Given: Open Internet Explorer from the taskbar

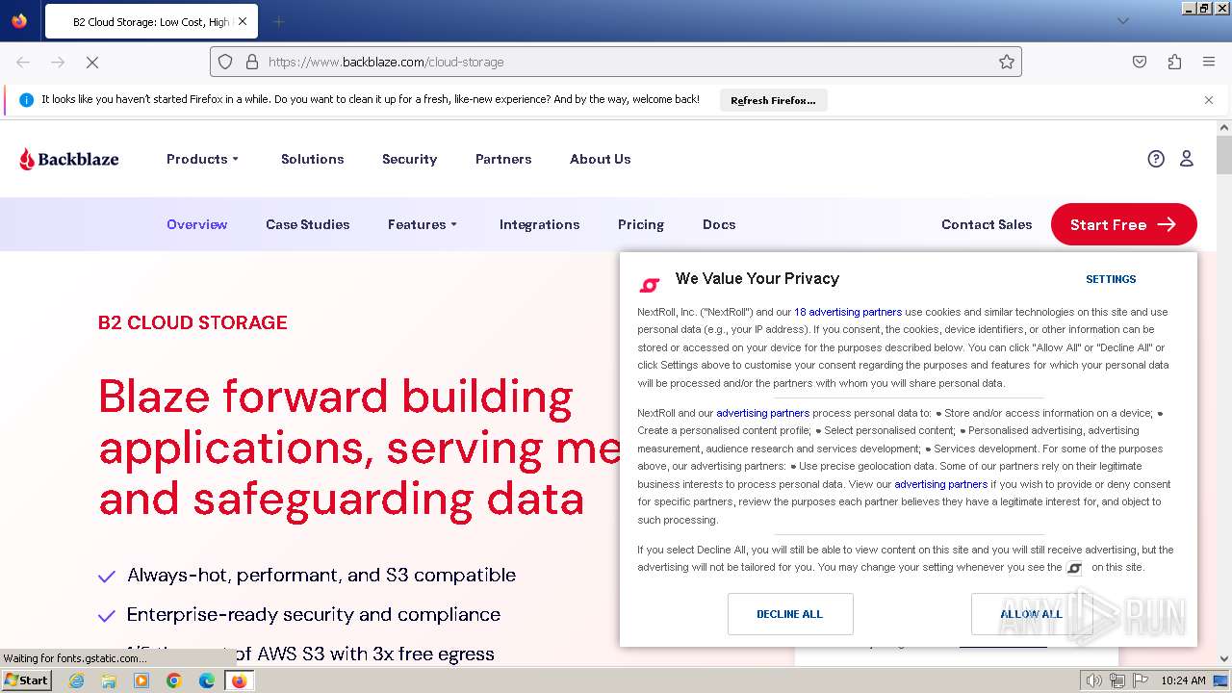Looking at the screenshot, I should click(x=76, y=680).
